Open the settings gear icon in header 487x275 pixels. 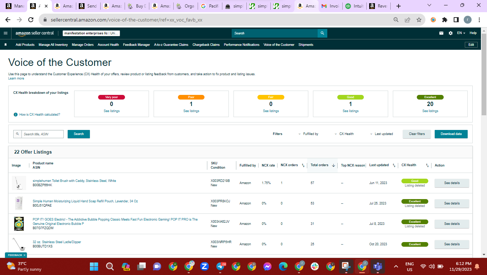450,33
